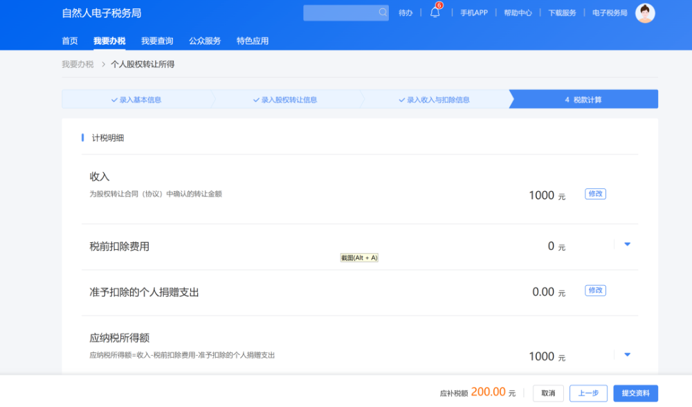This screenshot has width=692, height=407.
Task: Open the notification bell with 6 alerts
Action: (x=435, y=13)
